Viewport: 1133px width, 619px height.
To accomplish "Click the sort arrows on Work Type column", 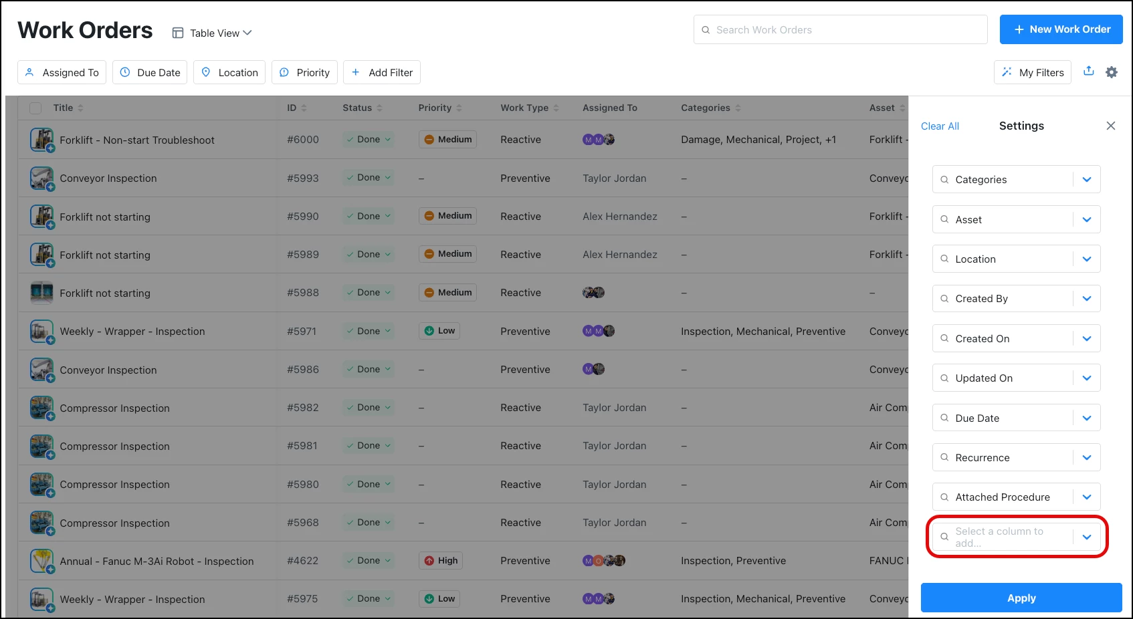I will (x=556, y=108).
